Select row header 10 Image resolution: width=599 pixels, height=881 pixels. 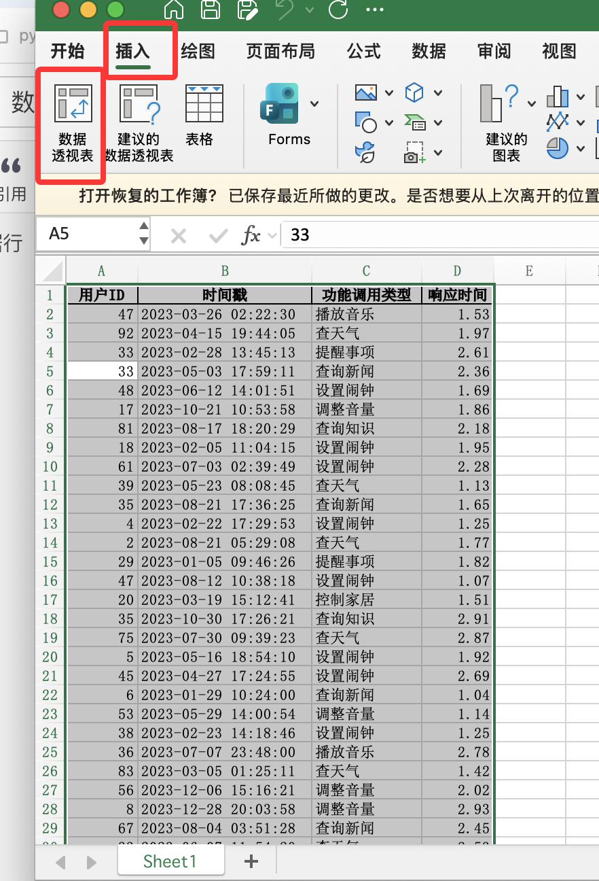(50, 466)
